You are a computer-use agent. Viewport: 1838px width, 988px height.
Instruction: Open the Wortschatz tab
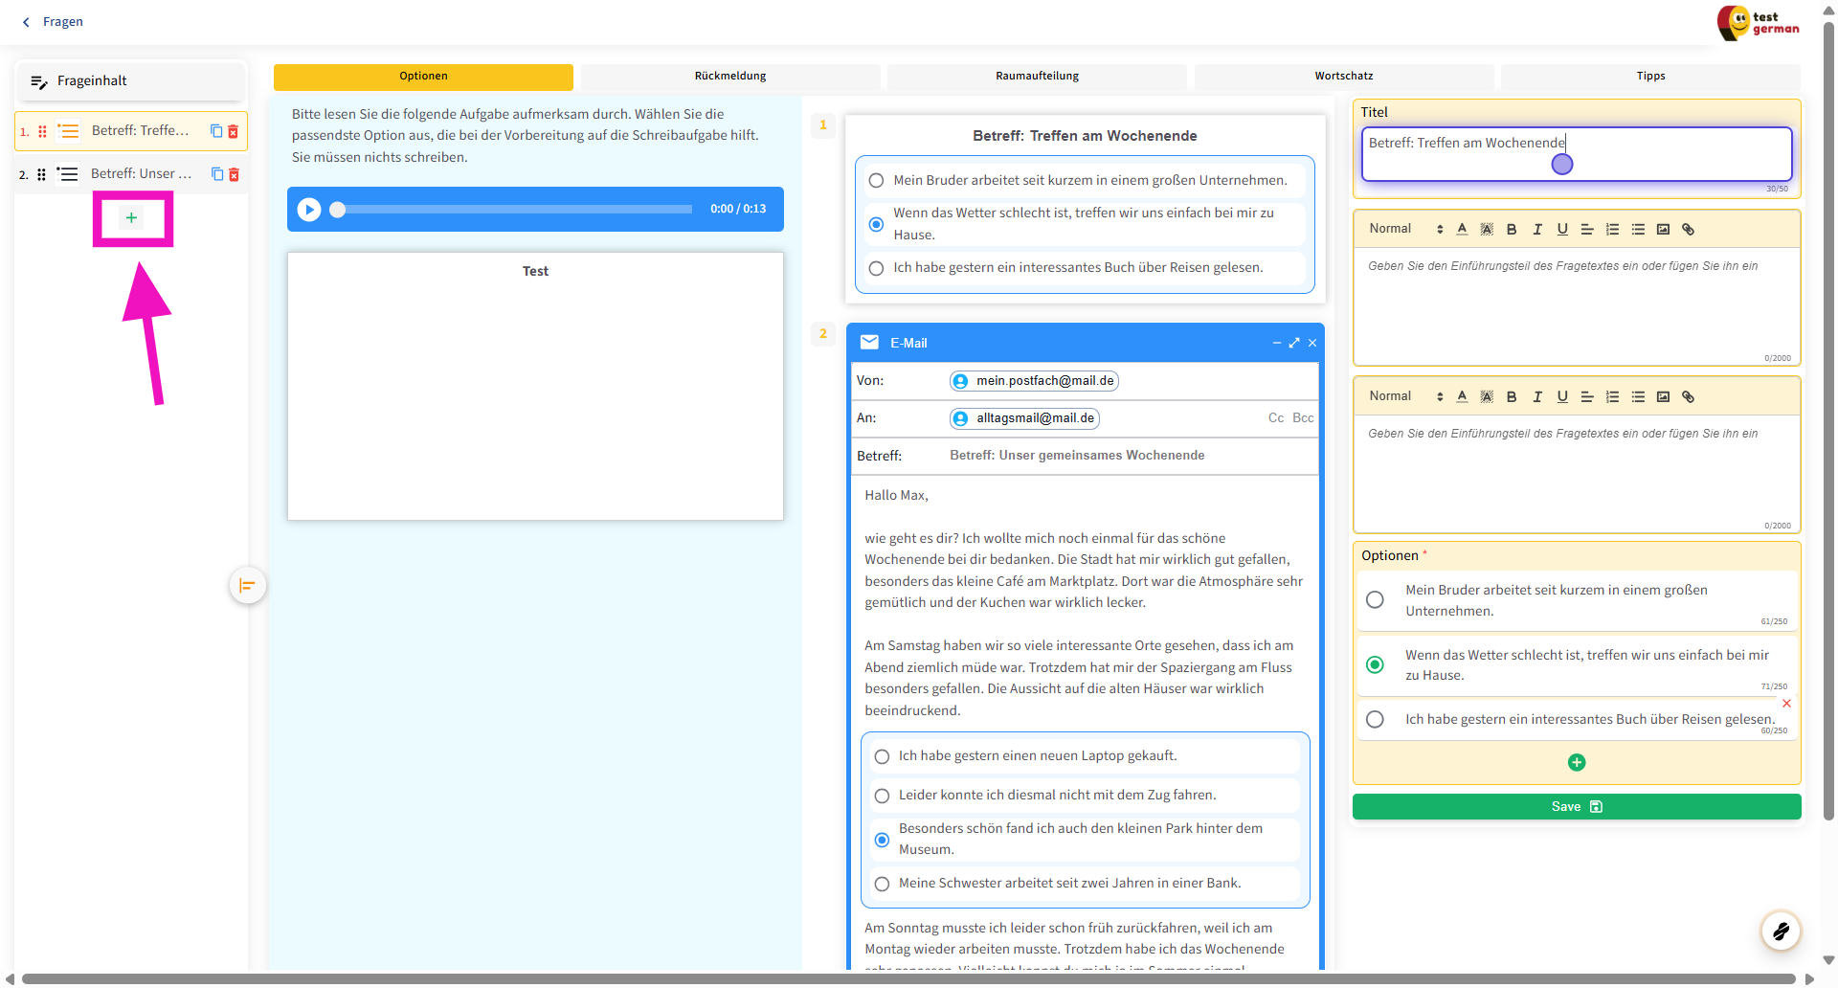1343,77
